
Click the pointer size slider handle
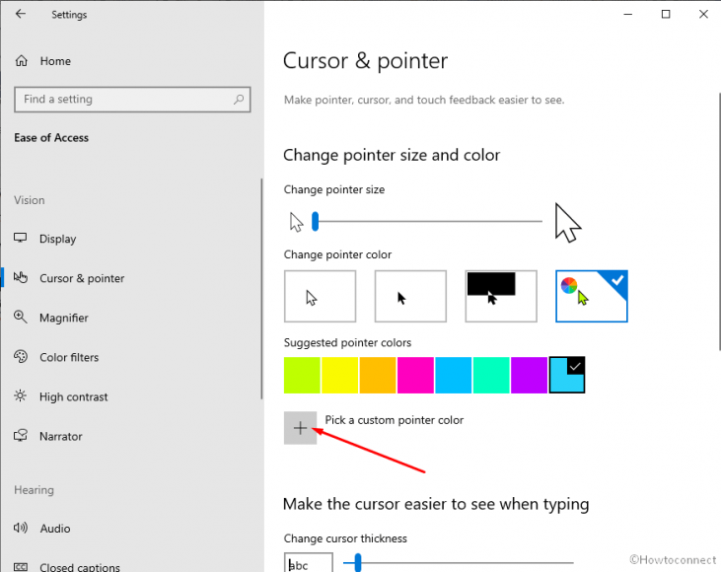tap(315, 222)
